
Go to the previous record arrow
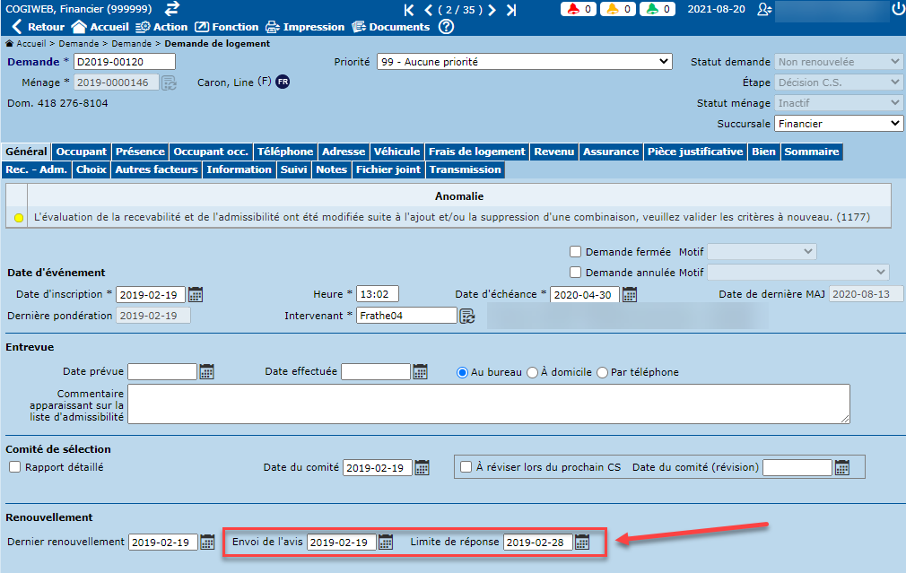click(428, 10)
